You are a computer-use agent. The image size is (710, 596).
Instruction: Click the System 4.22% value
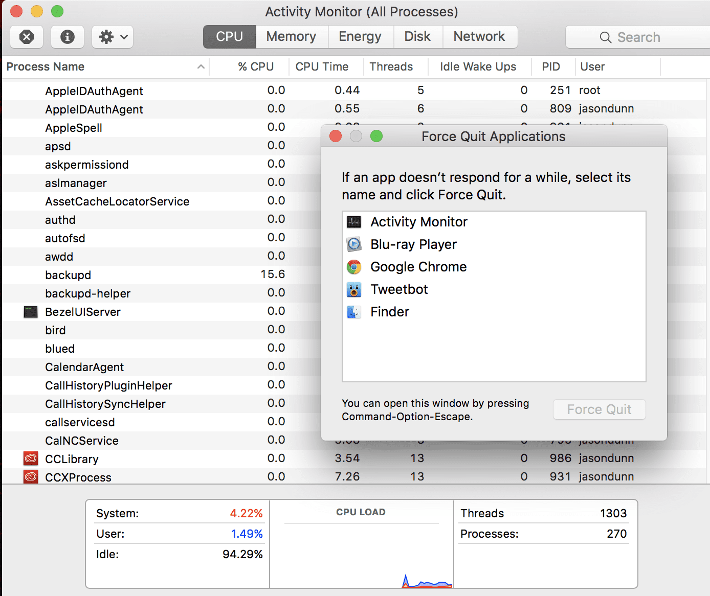(x=246, y=513)
